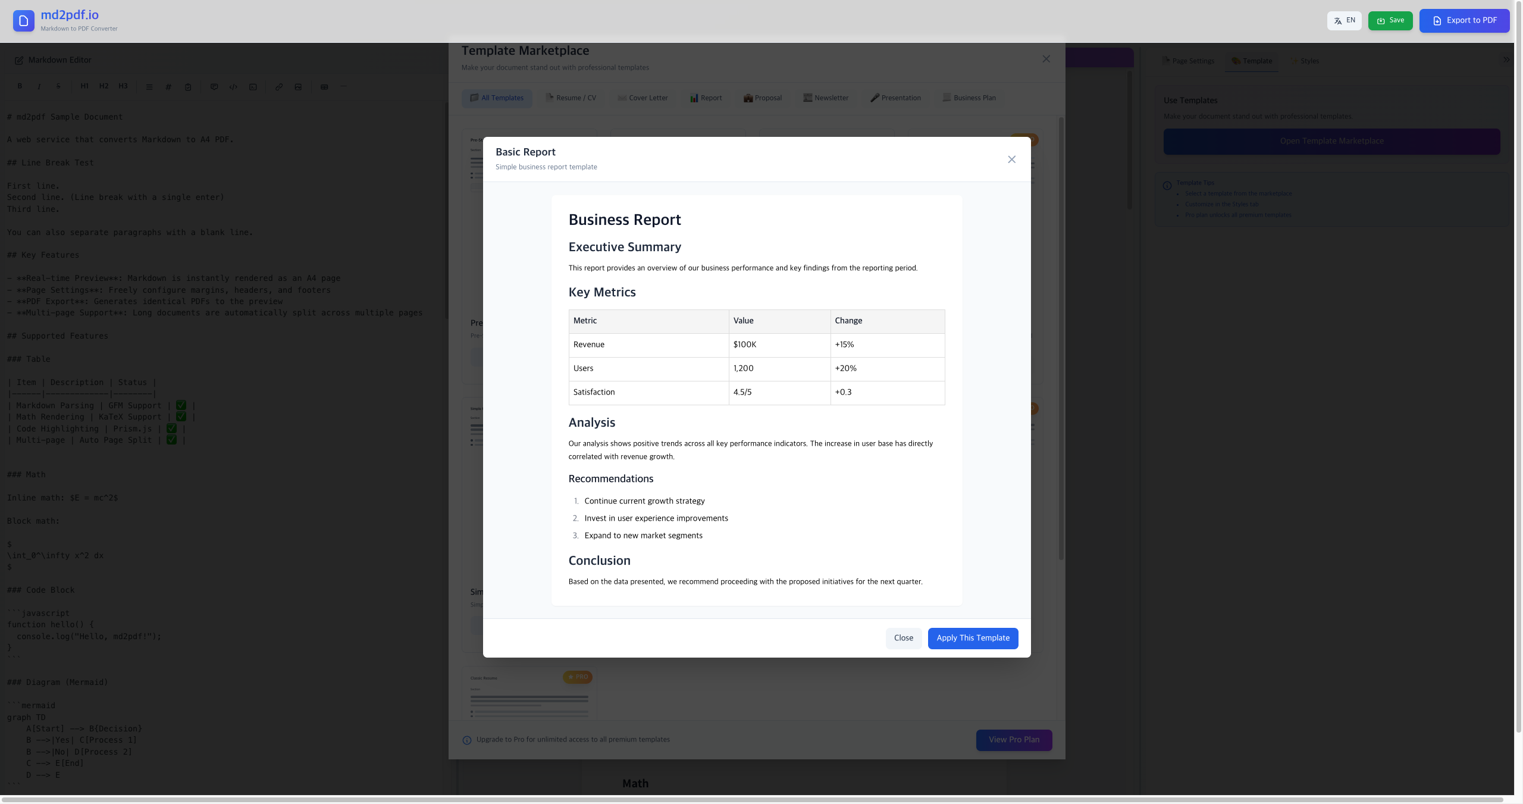Click Apply This Template button
Viewport: 1523px width, 804px height.
pyautogui.click(x=973, y=638)
